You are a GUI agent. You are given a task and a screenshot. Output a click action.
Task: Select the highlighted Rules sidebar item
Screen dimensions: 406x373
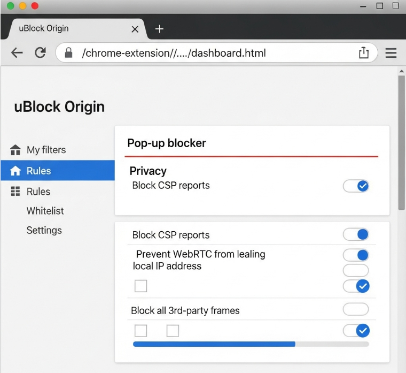pos(57,171)
